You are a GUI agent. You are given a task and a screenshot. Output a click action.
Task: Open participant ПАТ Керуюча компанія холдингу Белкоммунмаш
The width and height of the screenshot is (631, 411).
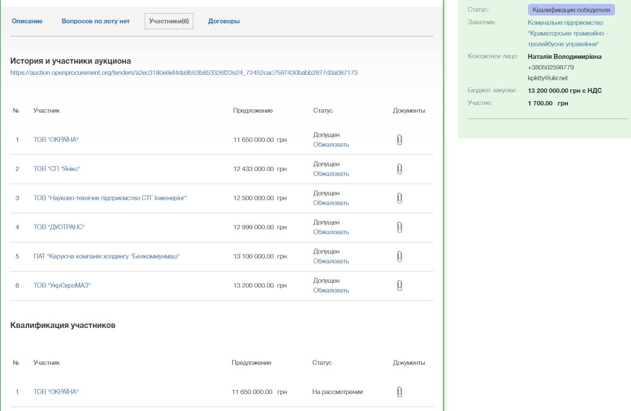point(107,257)
